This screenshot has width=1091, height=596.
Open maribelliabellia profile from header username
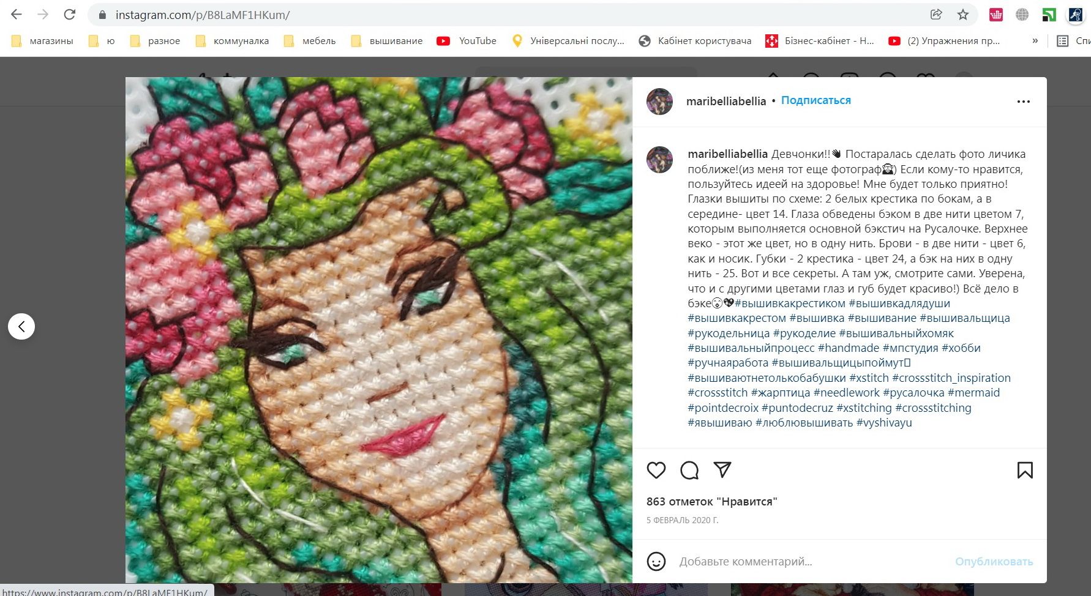[x=725, y=101]
